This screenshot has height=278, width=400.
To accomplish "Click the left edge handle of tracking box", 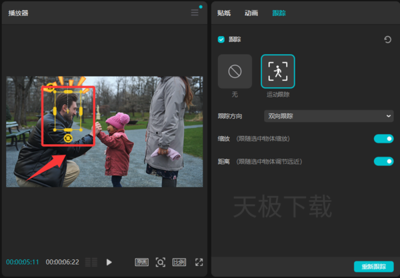I will tap(55, 111).
